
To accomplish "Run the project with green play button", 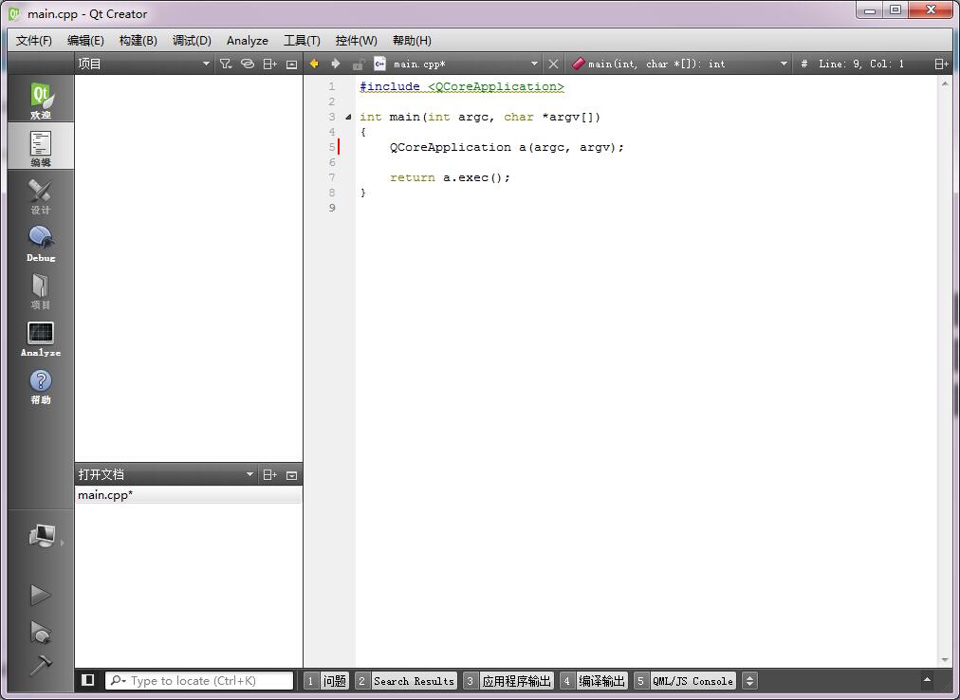I will [41, 594].
